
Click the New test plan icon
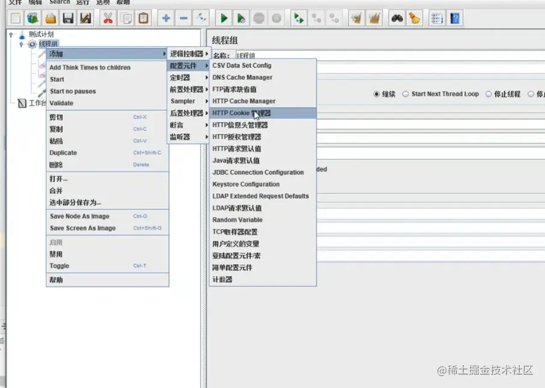(x=16, y=18)
